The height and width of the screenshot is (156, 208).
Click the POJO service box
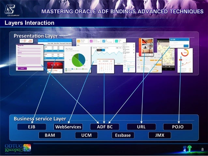tap(178, 127)
